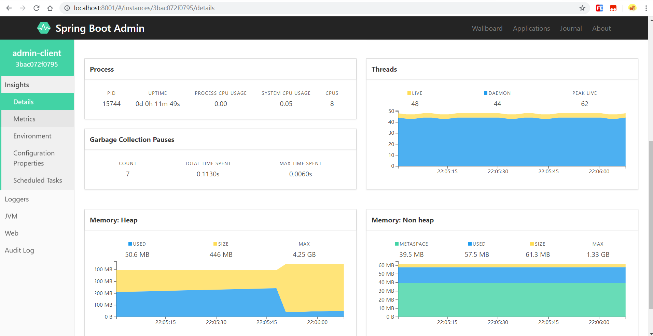653x336 pixels.
Task: Click the page vertical scrollbar thumb
Action: 651,225
